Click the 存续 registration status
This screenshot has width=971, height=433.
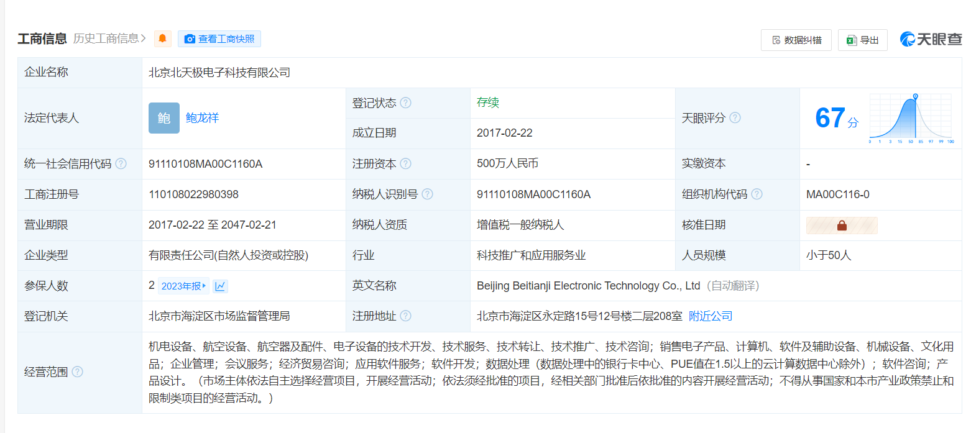coord(488,103)
